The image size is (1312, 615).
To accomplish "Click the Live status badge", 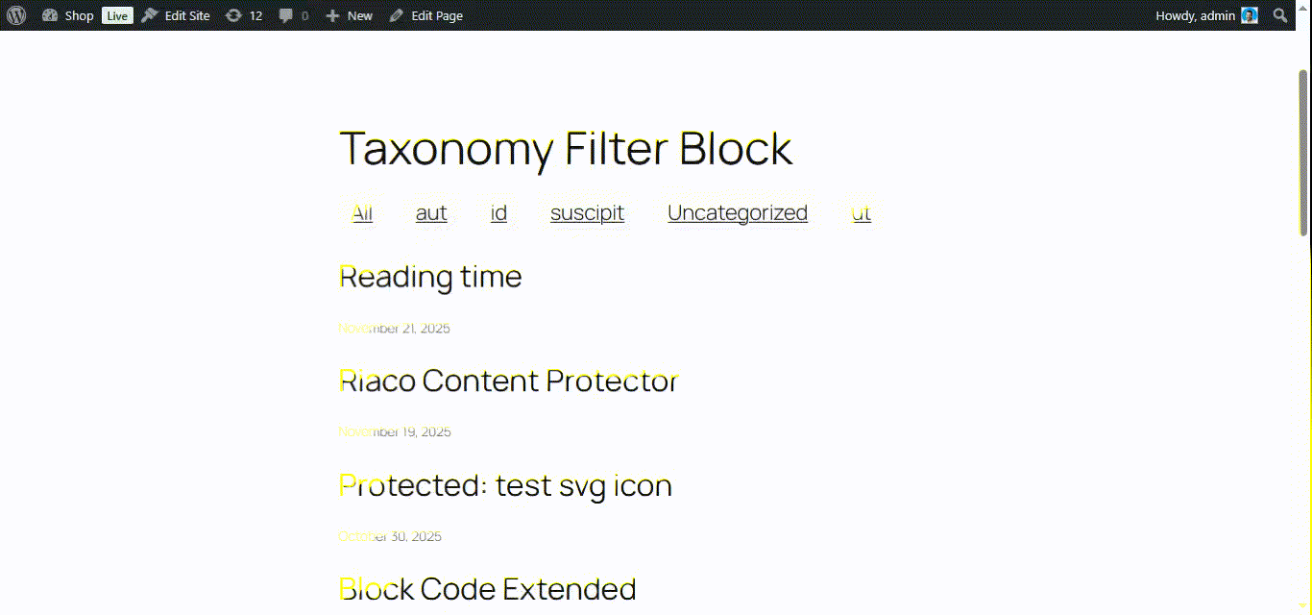I will pos(117,15).
